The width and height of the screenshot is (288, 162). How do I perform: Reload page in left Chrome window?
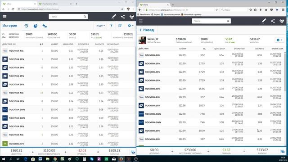point(13,9)
